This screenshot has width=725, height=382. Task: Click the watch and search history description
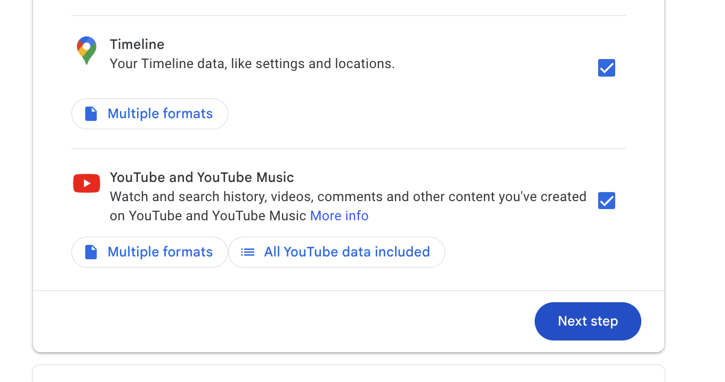348,197
